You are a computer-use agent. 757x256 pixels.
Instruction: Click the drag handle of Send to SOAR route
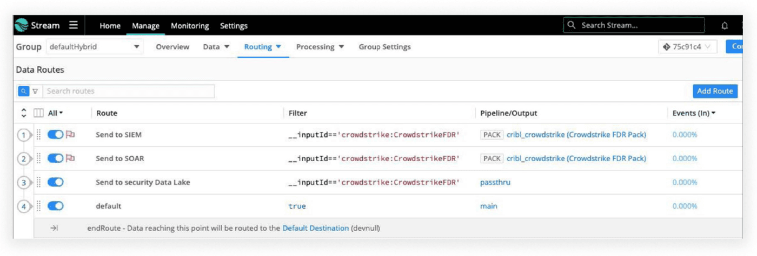(38, 158)
